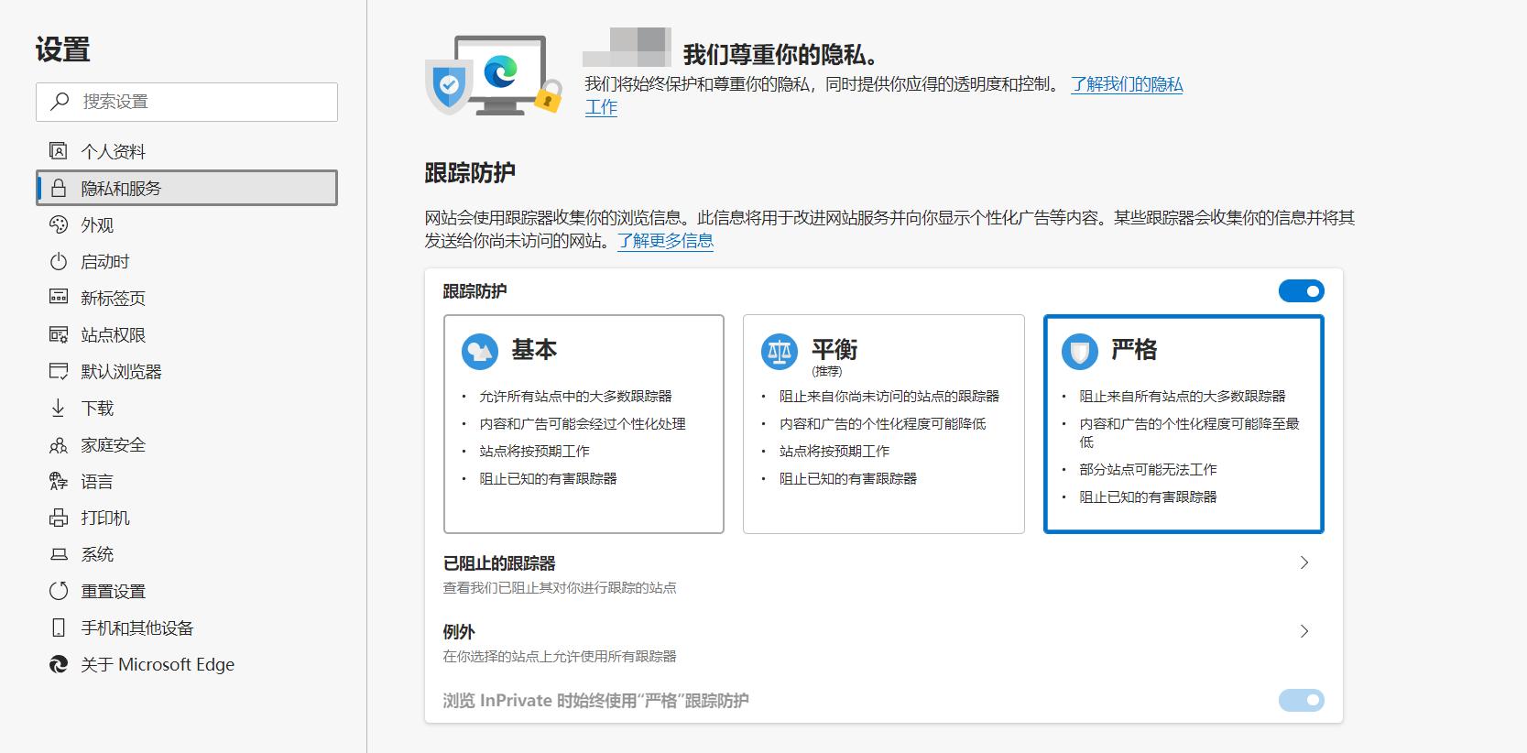Open the 个人资料 settings section
Screen dimensions: 1527x753
point(187,151)
